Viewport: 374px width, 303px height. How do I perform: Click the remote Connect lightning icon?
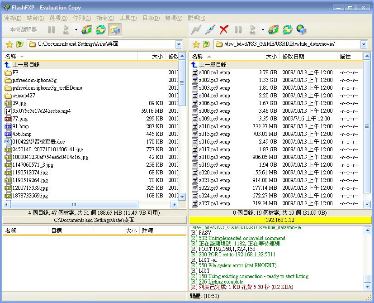[196, 29]
